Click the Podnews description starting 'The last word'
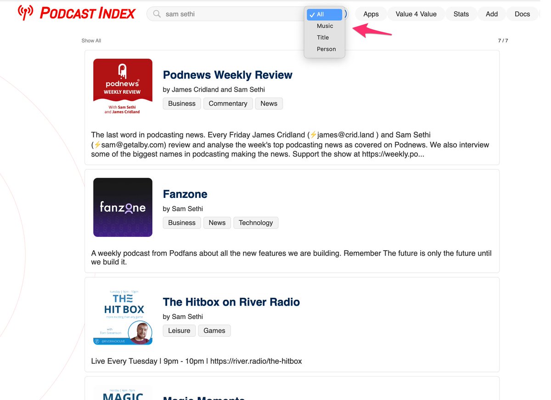The height and width of the screenshot is (400, 551). pyautogui.click(x=290, y=144)
